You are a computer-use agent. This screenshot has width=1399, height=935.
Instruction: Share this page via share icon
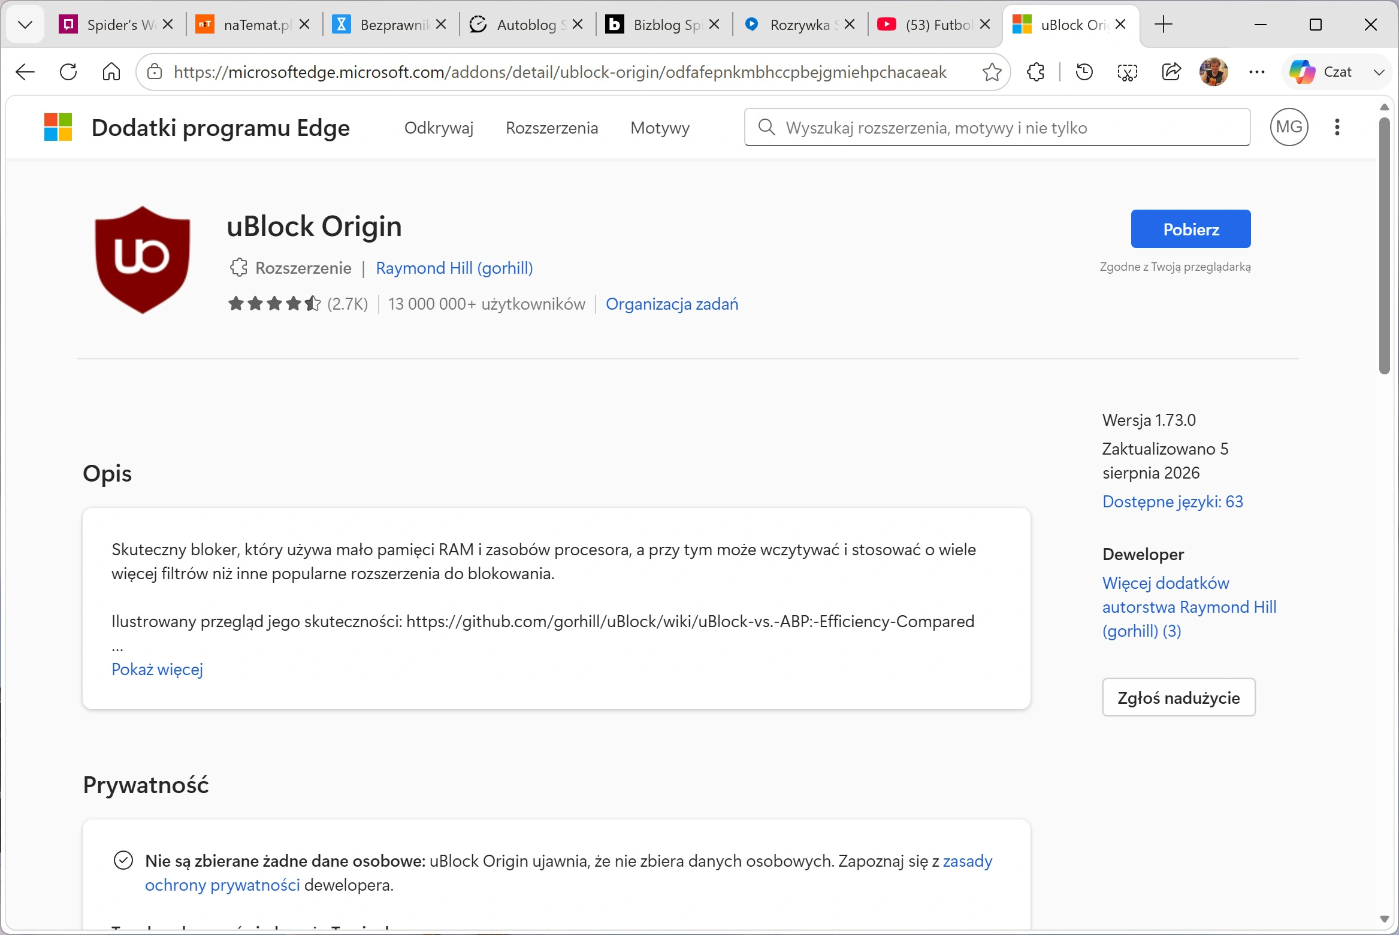click(1171, 72)
